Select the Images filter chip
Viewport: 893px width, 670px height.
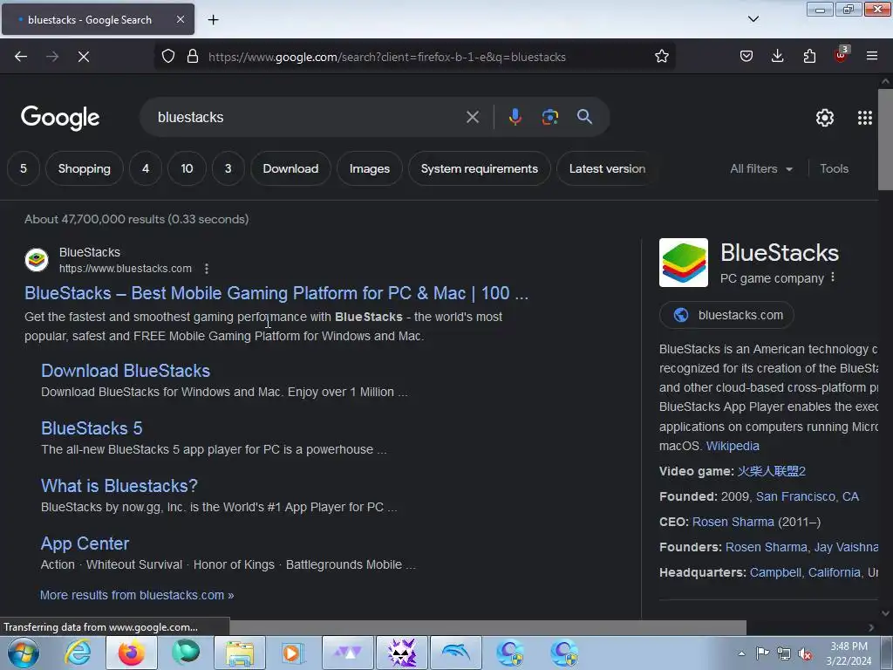370,168
